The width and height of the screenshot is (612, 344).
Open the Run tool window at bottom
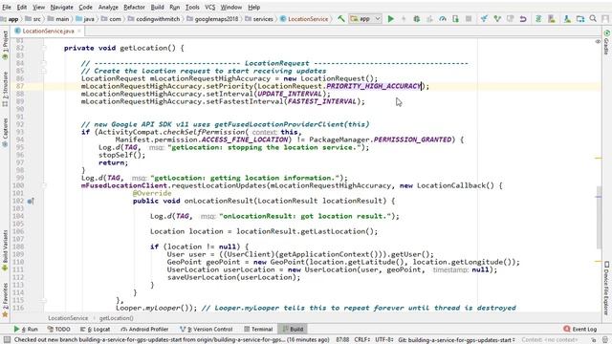pyautogui.click(x=26, y=329)
